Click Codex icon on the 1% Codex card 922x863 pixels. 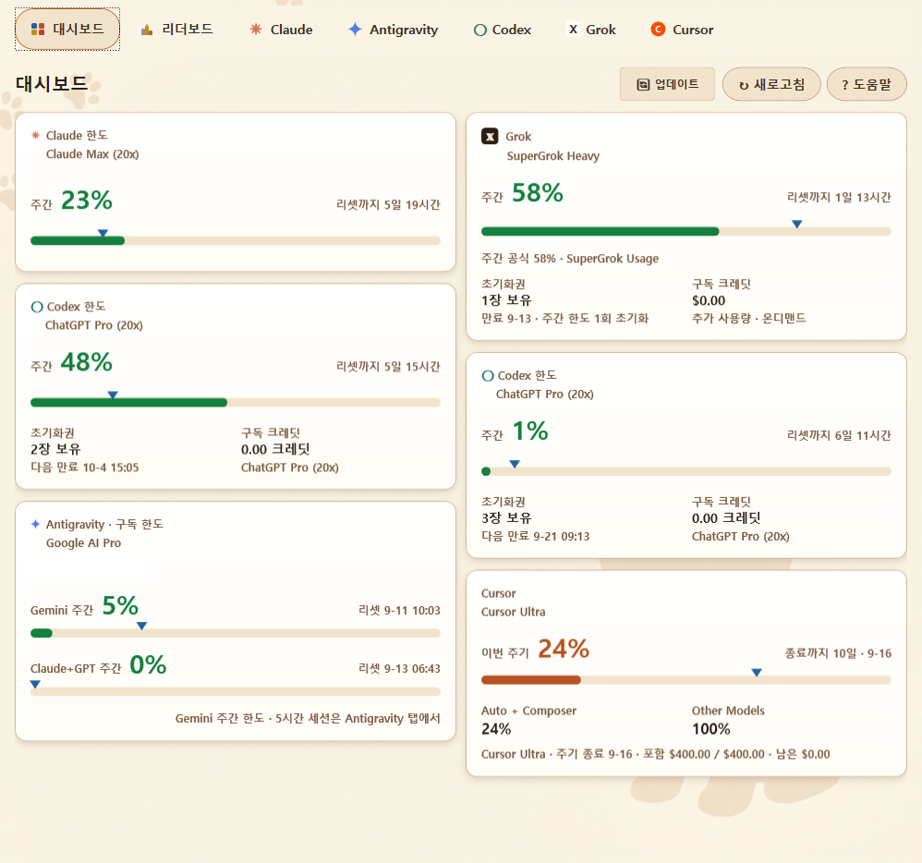[x=488, y=375]
